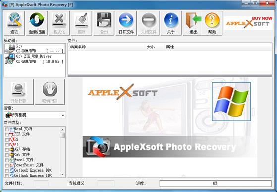277x192 pixels.
Task: Check the PDF 文件 file type
Action: 7,135
